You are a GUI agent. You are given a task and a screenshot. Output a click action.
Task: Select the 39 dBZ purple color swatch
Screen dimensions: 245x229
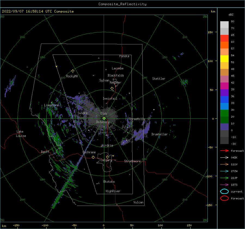tap(224, 93)
